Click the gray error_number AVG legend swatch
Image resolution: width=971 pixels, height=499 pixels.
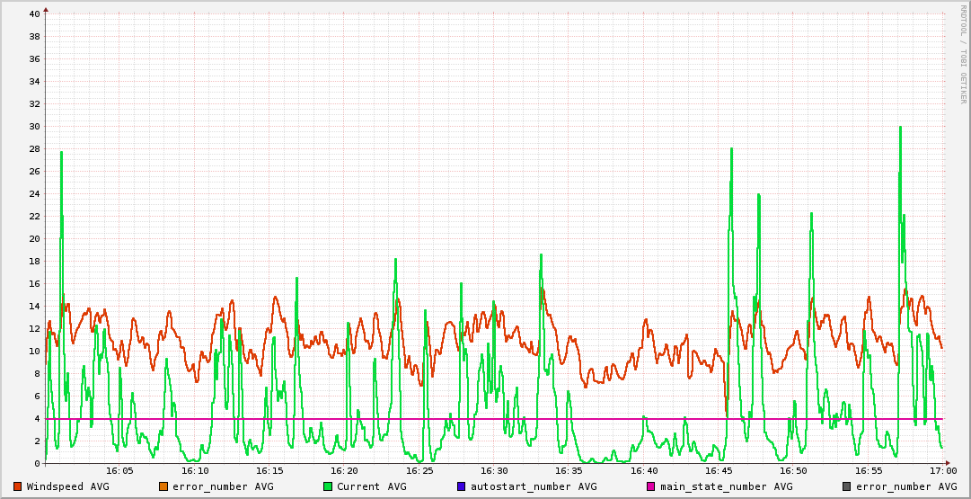tap(846, 486)
